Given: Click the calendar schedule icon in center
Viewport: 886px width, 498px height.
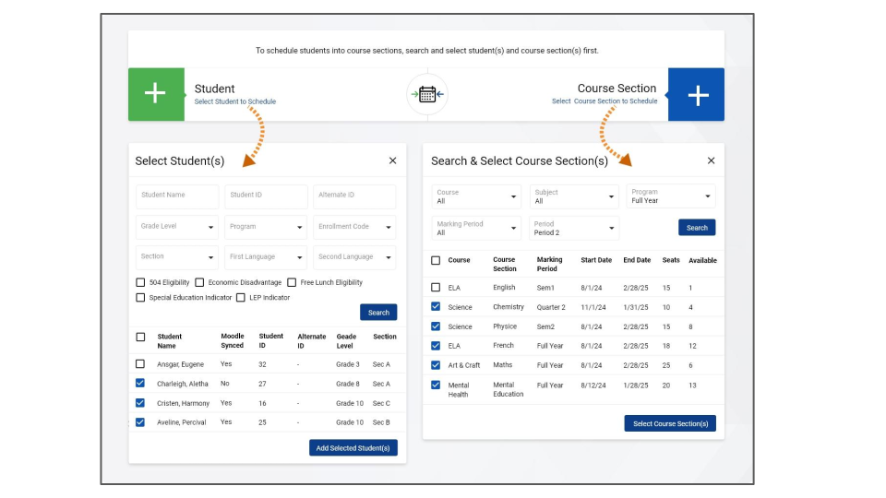Looking at the screenshot, I should (426, 94).
